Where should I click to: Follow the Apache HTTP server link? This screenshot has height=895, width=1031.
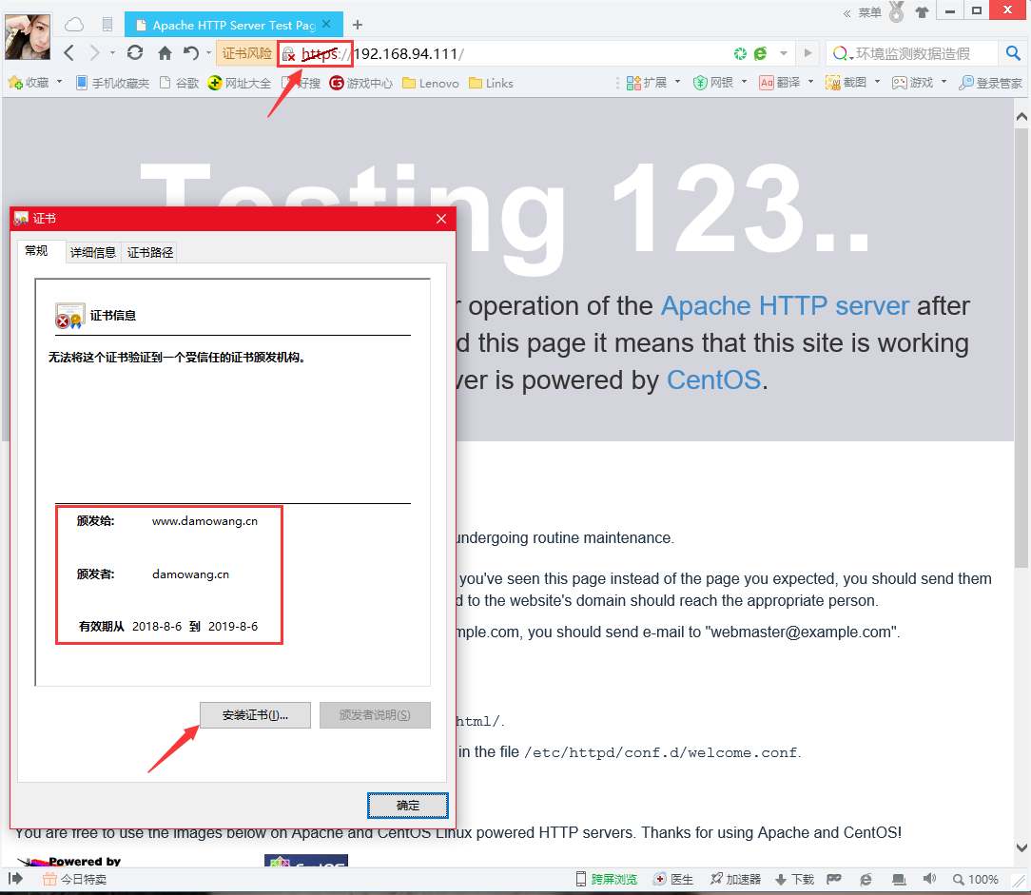785,306
